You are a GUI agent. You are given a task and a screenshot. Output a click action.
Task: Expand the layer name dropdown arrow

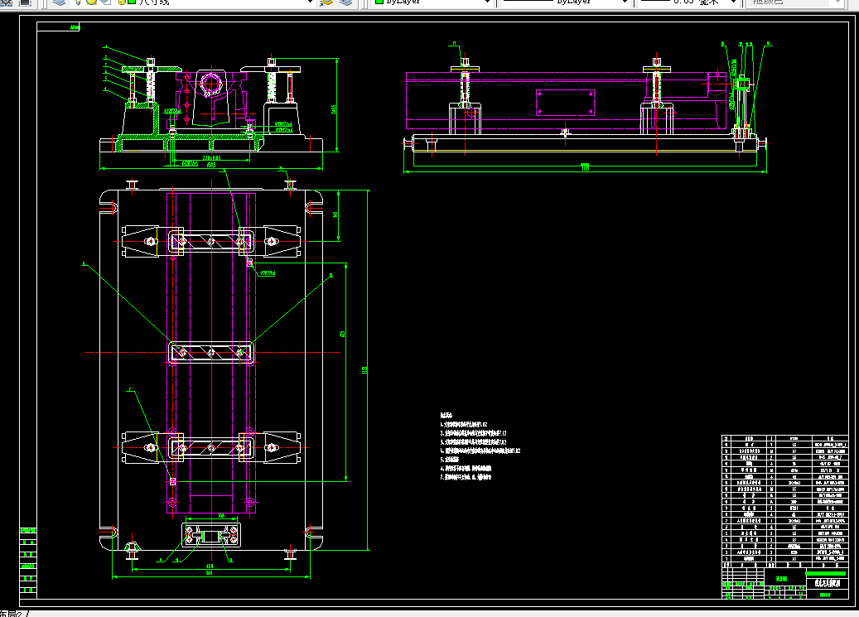pos(310,2)
